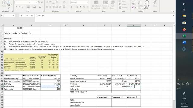Click cell with value 444.44
Screen dimensions: 193x108
tap(50, 79)
